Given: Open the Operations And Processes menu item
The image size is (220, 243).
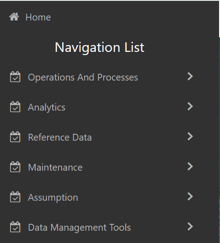Looking at the screenshot, I should (x=83, y=77).
